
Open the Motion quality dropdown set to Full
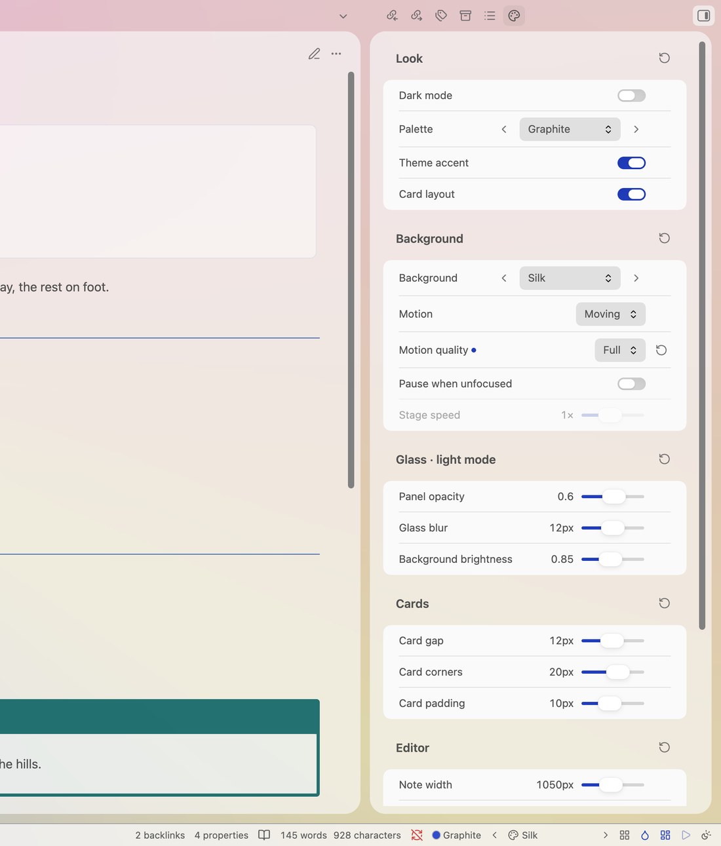(619, 350)
